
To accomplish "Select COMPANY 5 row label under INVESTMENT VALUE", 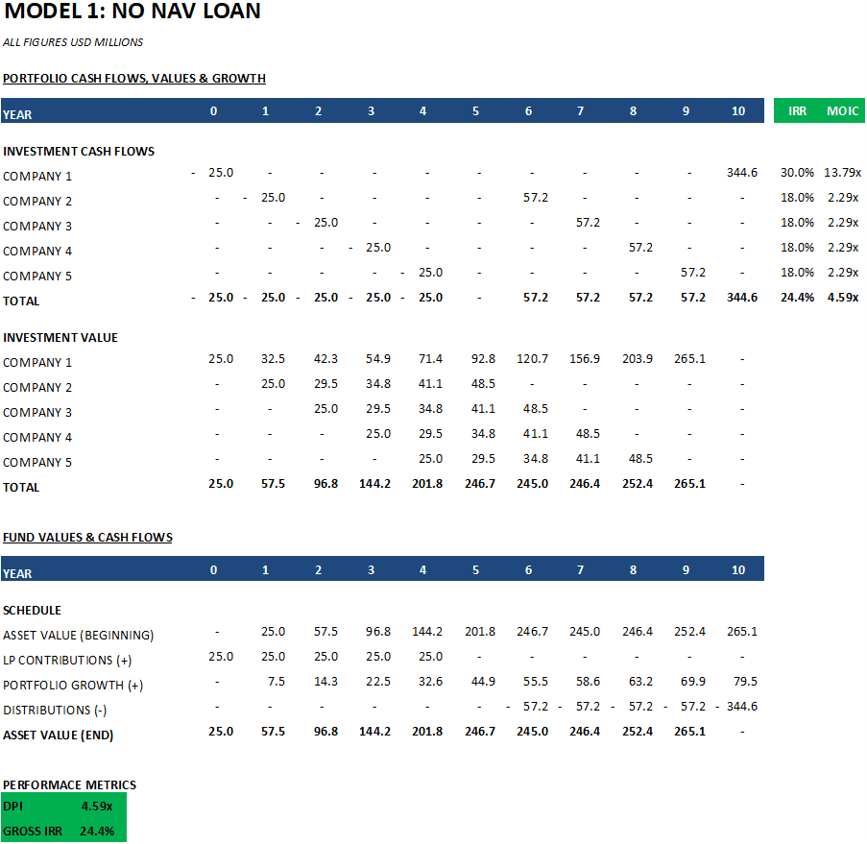I will 37,462.
